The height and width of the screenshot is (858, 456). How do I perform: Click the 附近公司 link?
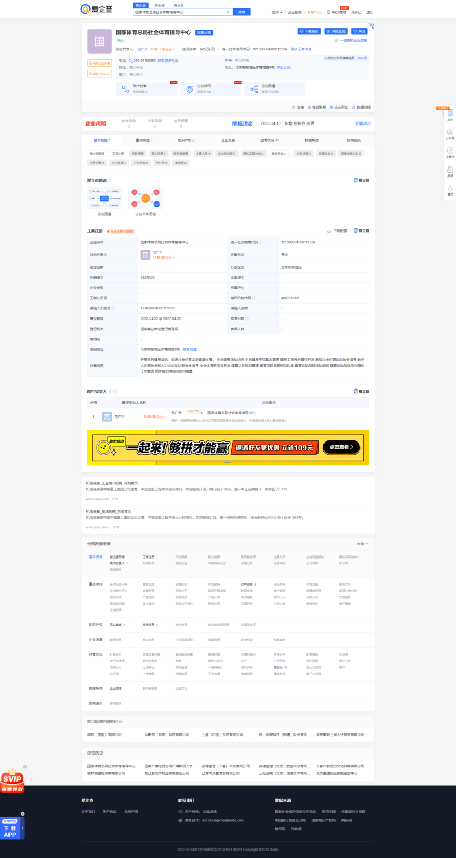pos(284,67)
